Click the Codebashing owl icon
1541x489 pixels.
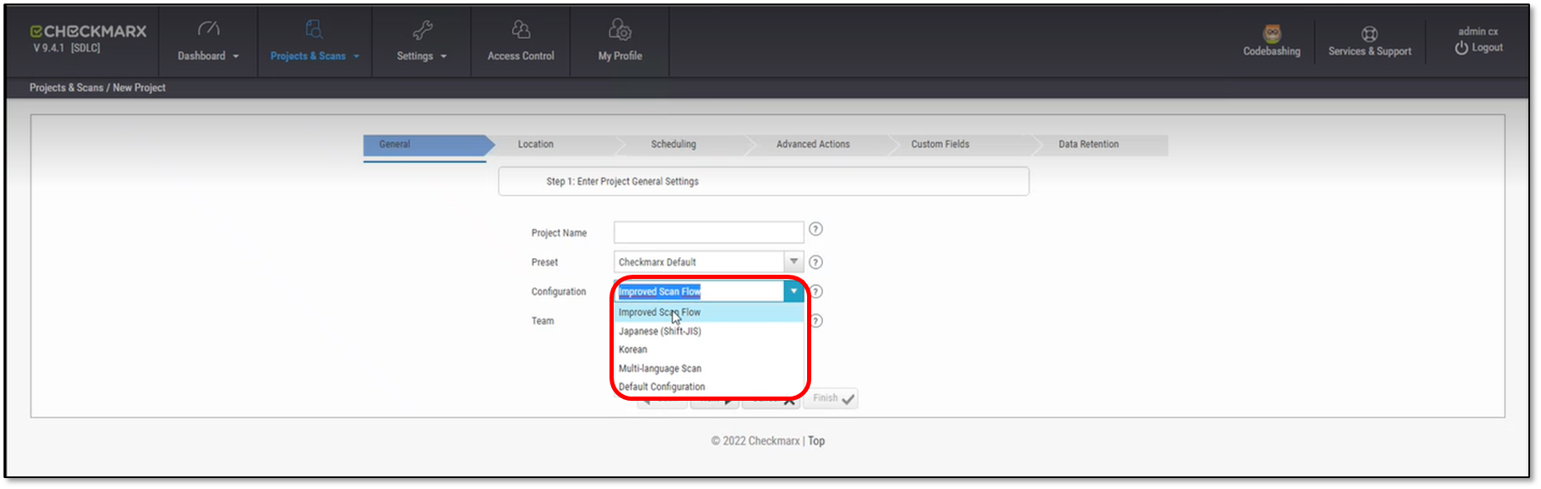pos(1272,34)
